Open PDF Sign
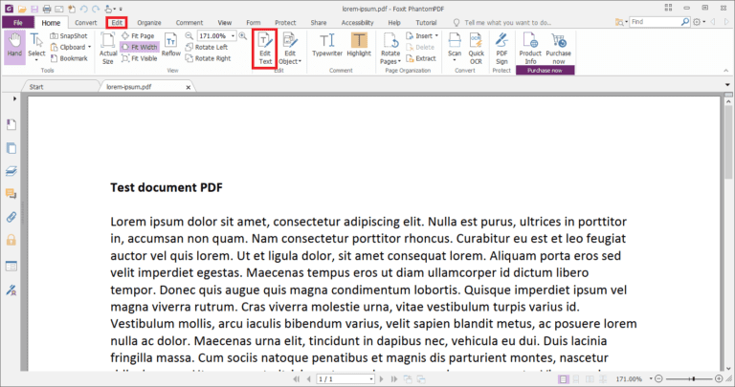This screenshot has width=735, height=387. [x=501, y=48]
